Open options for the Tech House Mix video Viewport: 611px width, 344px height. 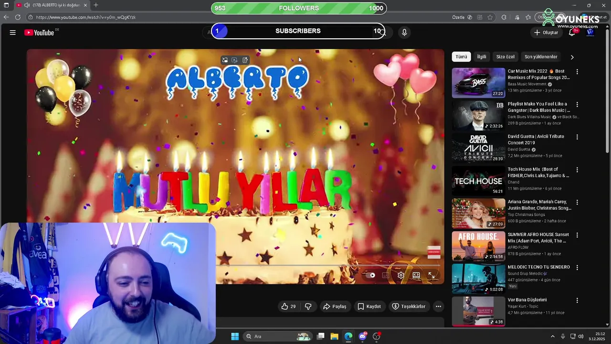(x=577, y=170)
